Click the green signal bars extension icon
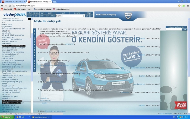Image resolution: width=190 pixels, height=119 pixels. click(183, 6)
